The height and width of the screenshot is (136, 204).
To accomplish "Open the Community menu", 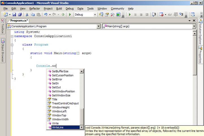I will [x=117, y=9].
